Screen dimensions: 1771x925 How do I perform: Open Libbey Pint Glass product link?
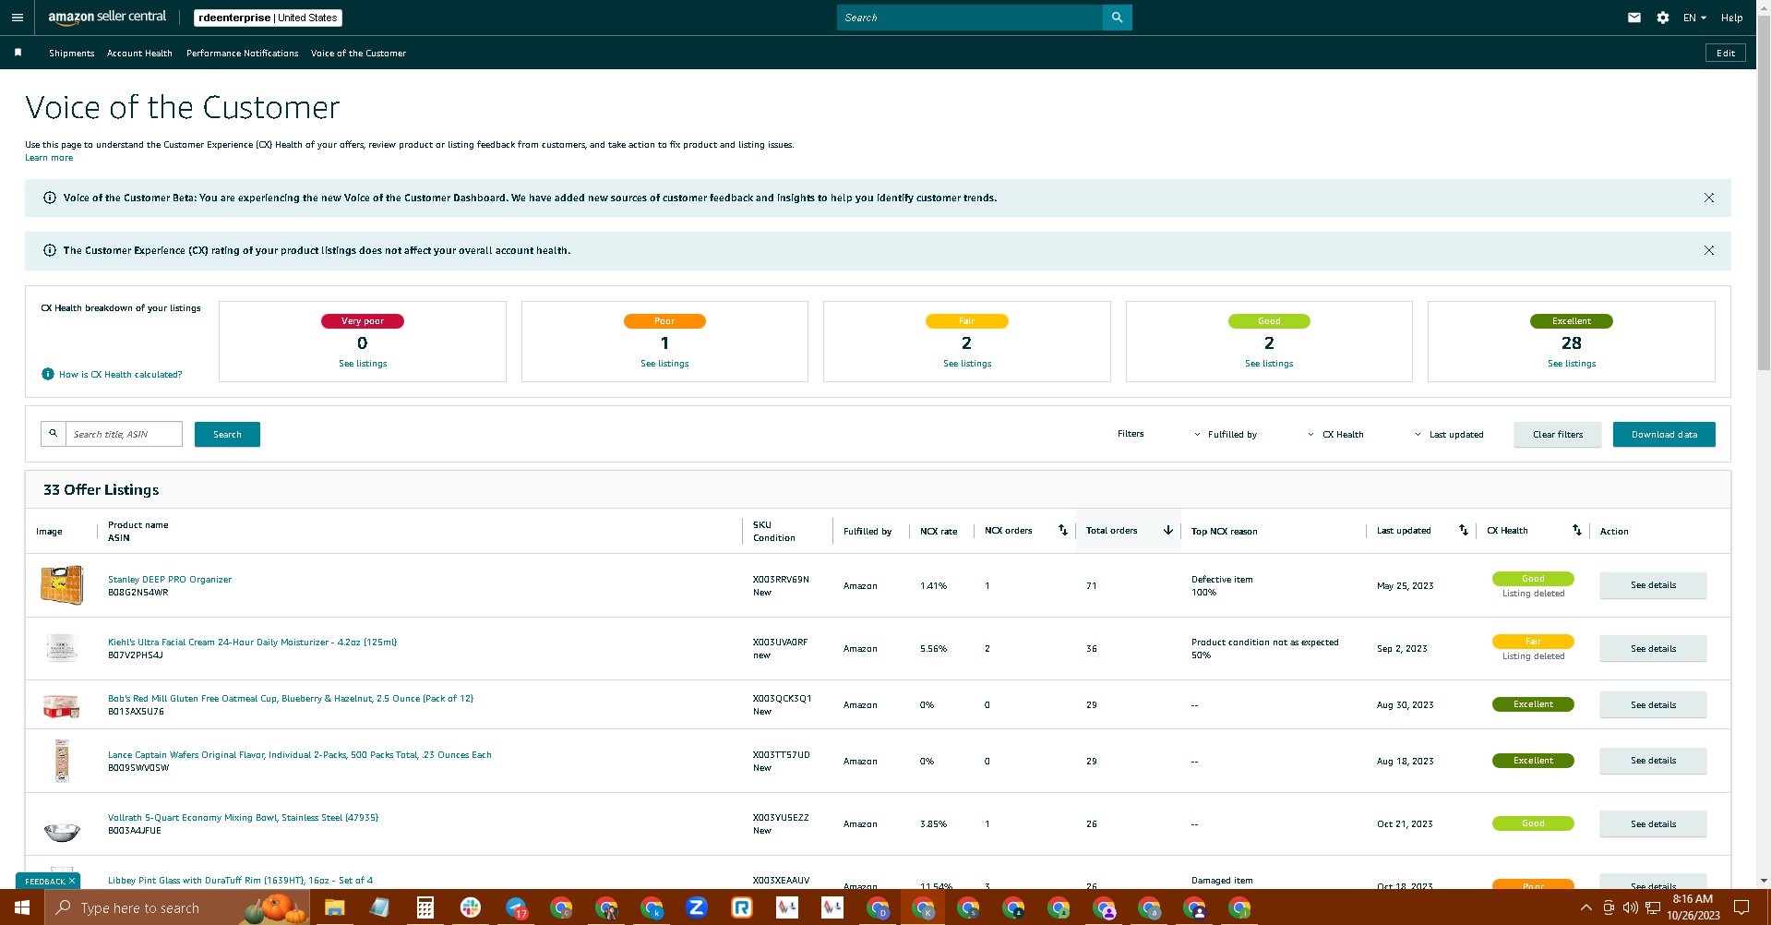pos(240,881)
